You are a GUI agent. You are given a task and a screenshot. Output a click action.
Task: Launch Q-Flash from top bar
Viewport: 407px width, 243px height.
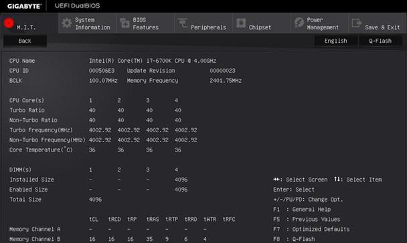tap(380, 41)
